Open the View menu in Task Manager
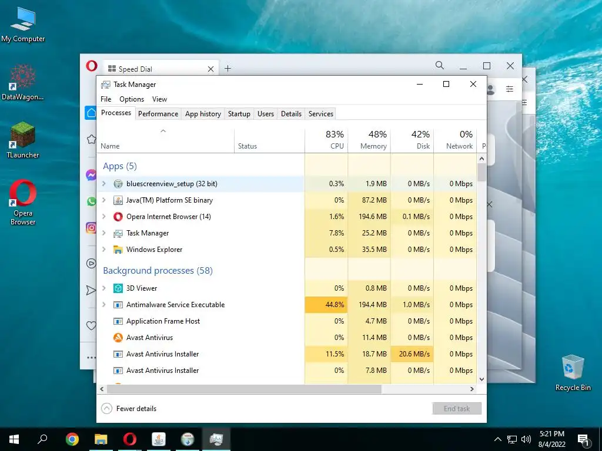The height and width of the screenshot is (451, 602). (159, 99)
